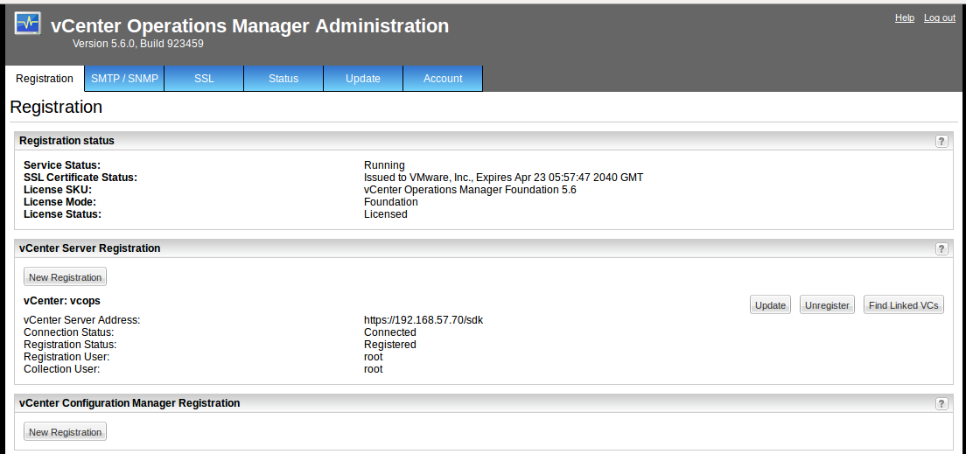The width and height of the screenshot is (966, 454).
Task: Switch to the SMTP / SNMP tab
Action: tap(124, 79)
